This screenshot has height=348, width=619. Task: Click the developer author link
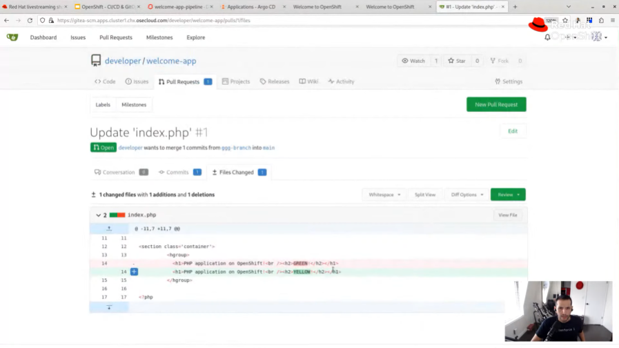[130, 148]
